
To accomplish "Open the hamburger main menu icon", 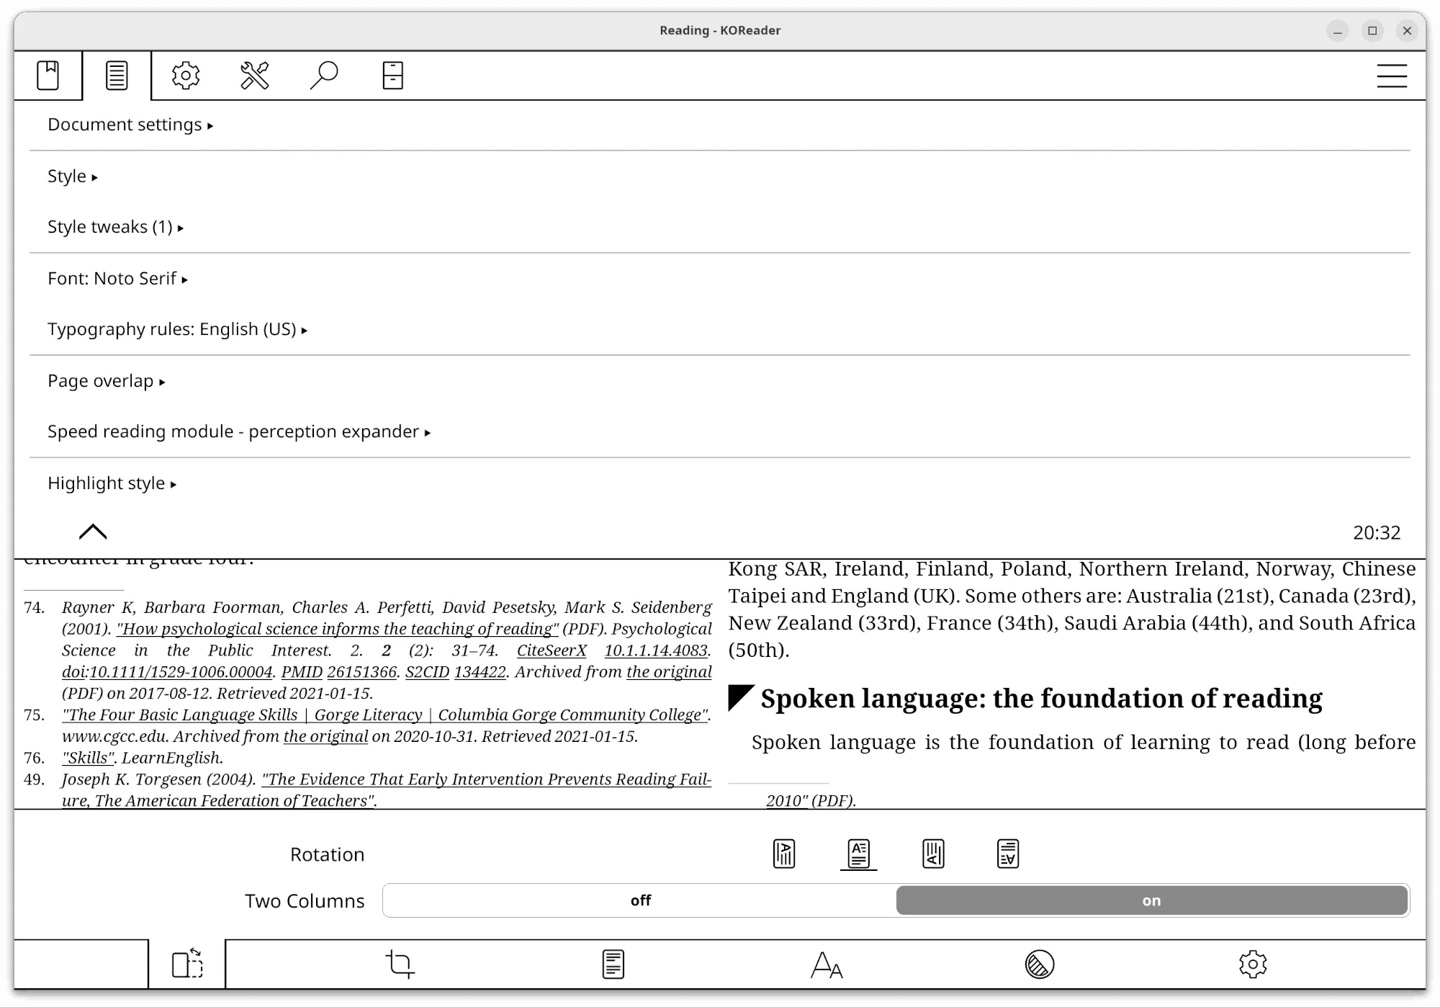I will click(1392, 76).
